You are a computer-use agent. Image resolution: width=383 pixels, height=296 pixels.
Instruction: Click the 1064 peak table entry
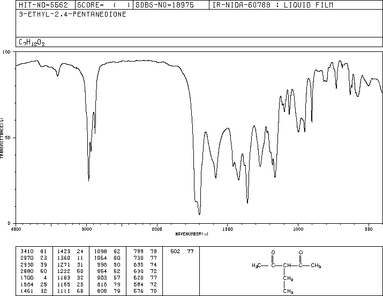pos(107,258)
